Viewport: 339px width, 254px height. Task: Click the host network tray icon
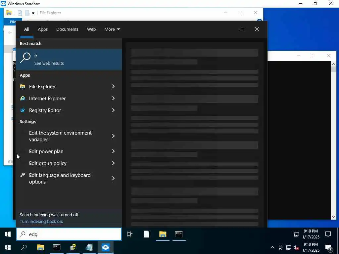[288, 247]
